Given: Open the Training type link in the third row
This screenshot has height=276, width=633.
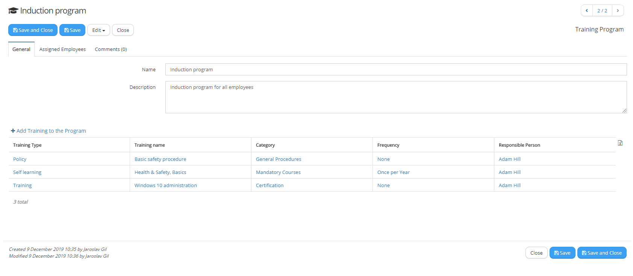Looking at the screenshot, I should pyautogui.click(x=23, y=185).
